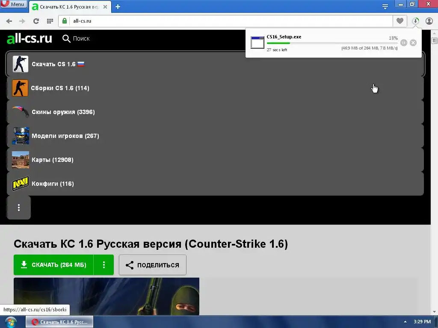Open download options three-dots next to СКАЧАТЬ
The image size is (438, 328).
click(104, 265)
